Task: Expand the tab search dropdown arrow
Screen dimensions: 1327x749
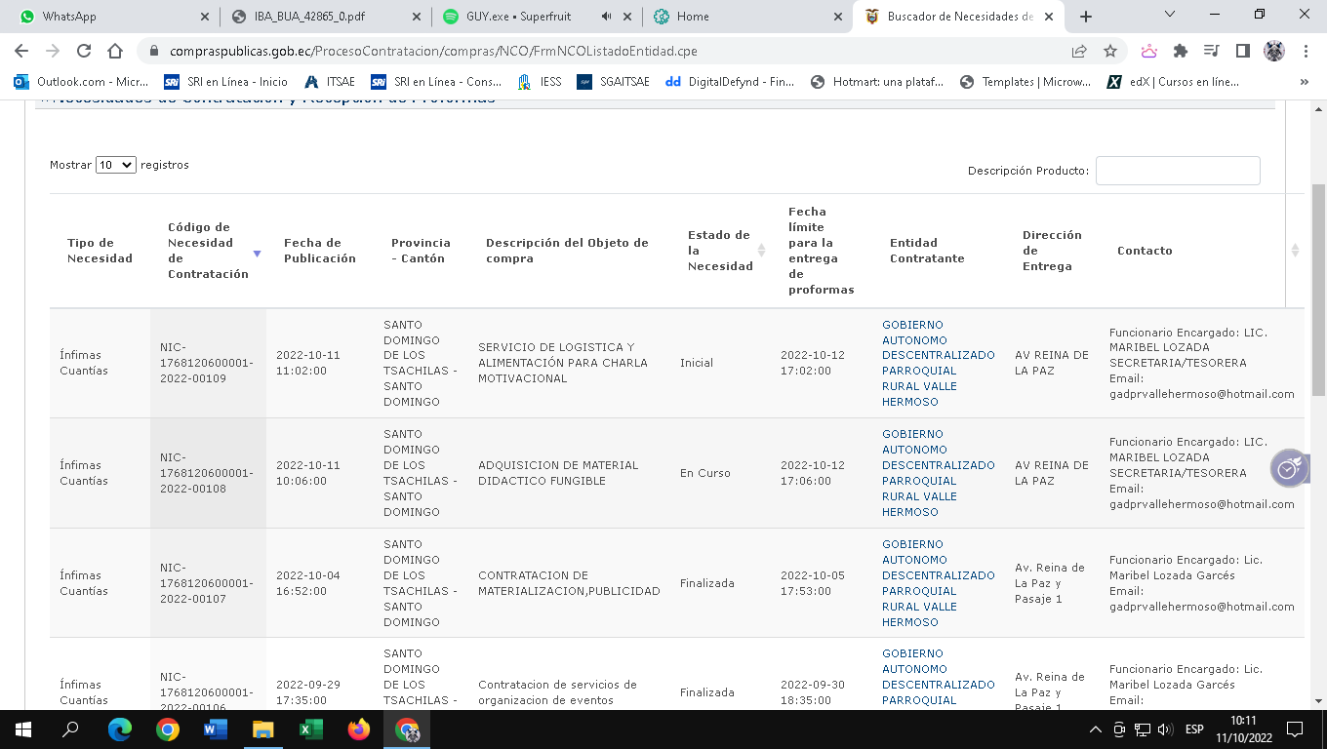Action: (x=1171, y=15)
